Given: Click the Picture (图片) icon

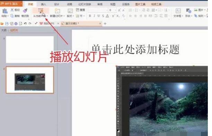Looking at the screenshot, I should coord(196,10).
